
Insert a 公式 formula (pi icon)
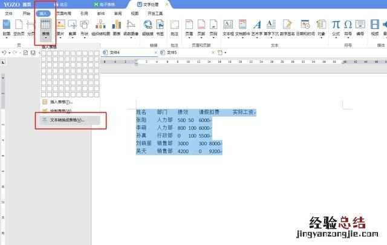point(336,25)
